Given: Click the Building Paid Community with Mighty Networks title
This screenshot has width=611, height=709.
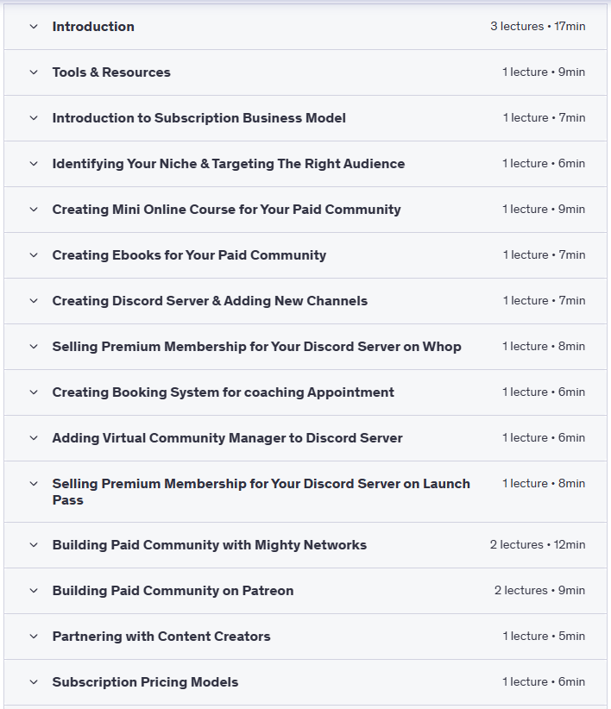Looking at the screenshot, I should tap(209, 545).
